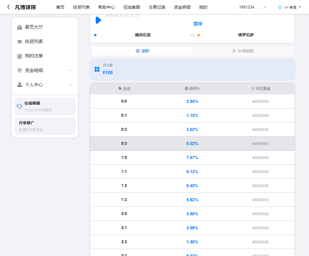Click the clipboard icon beside 我的注单

coord(20,56)
